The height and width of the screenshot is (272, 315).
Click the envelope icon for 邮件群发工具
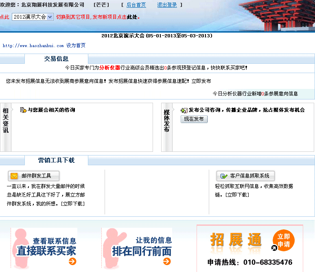coord(14,176)
